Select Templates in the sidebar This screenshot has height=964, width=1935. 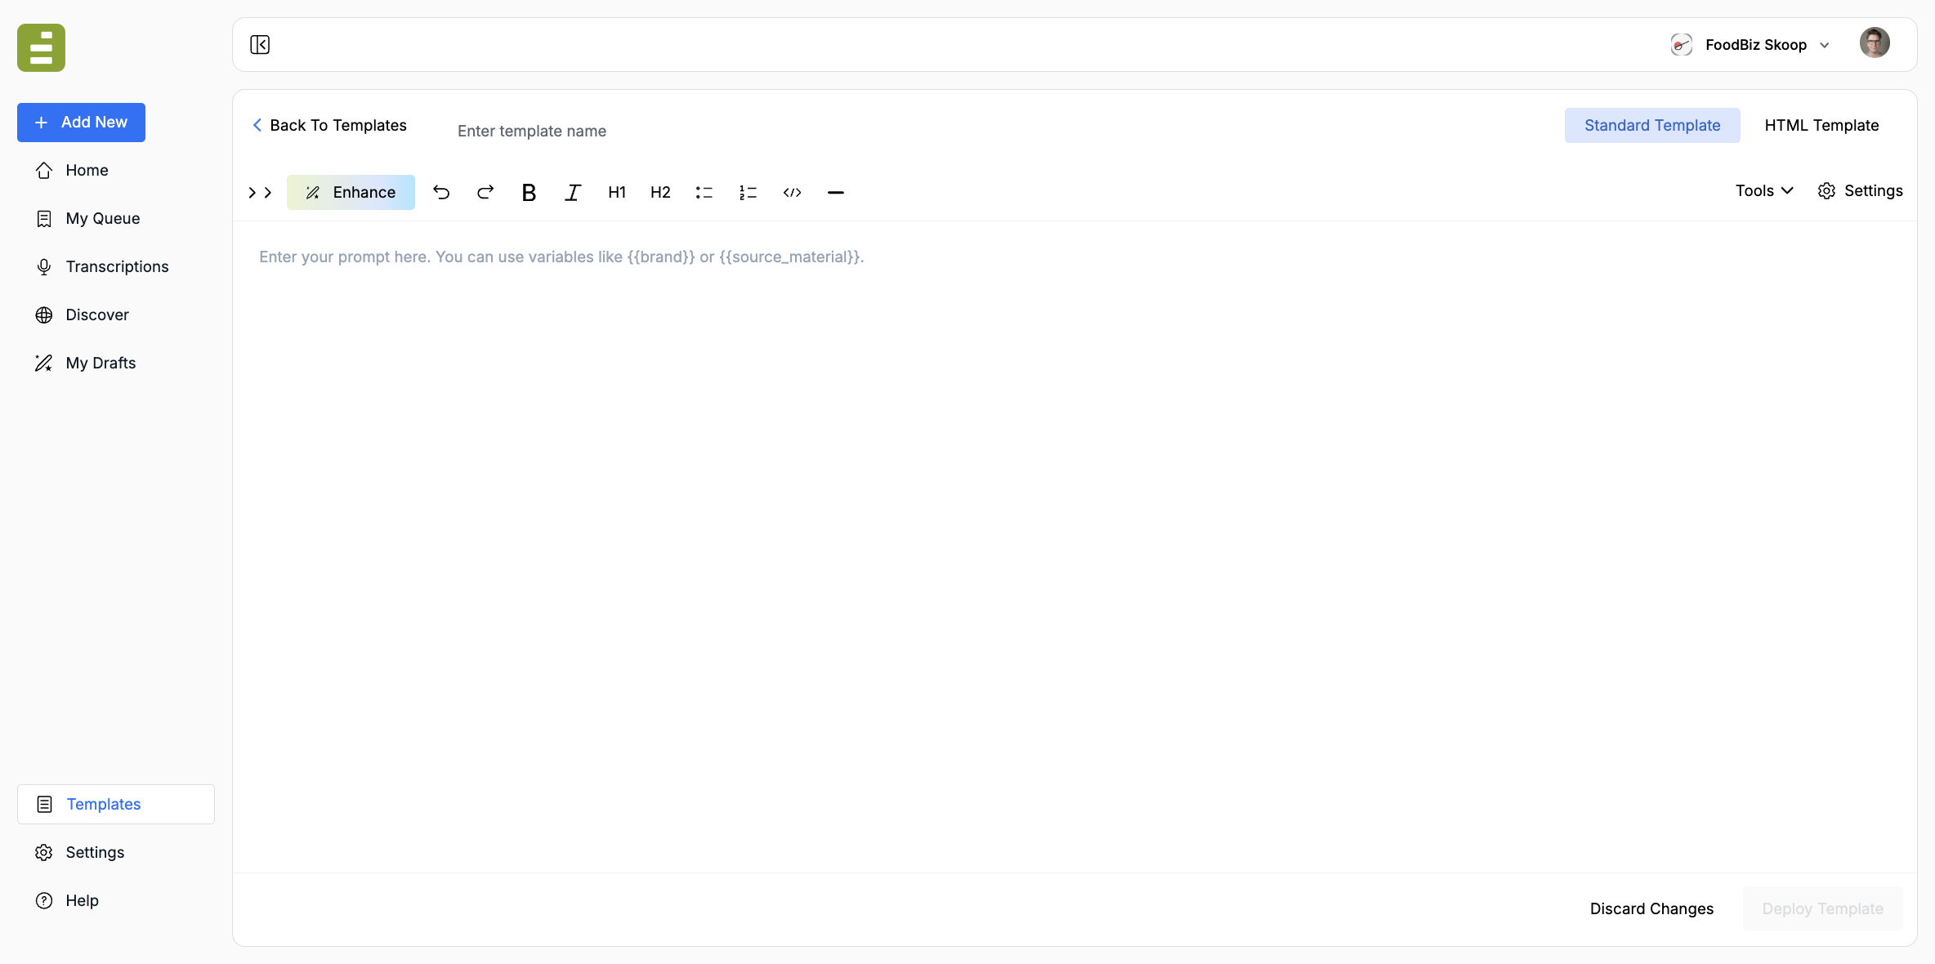point(116,804)
